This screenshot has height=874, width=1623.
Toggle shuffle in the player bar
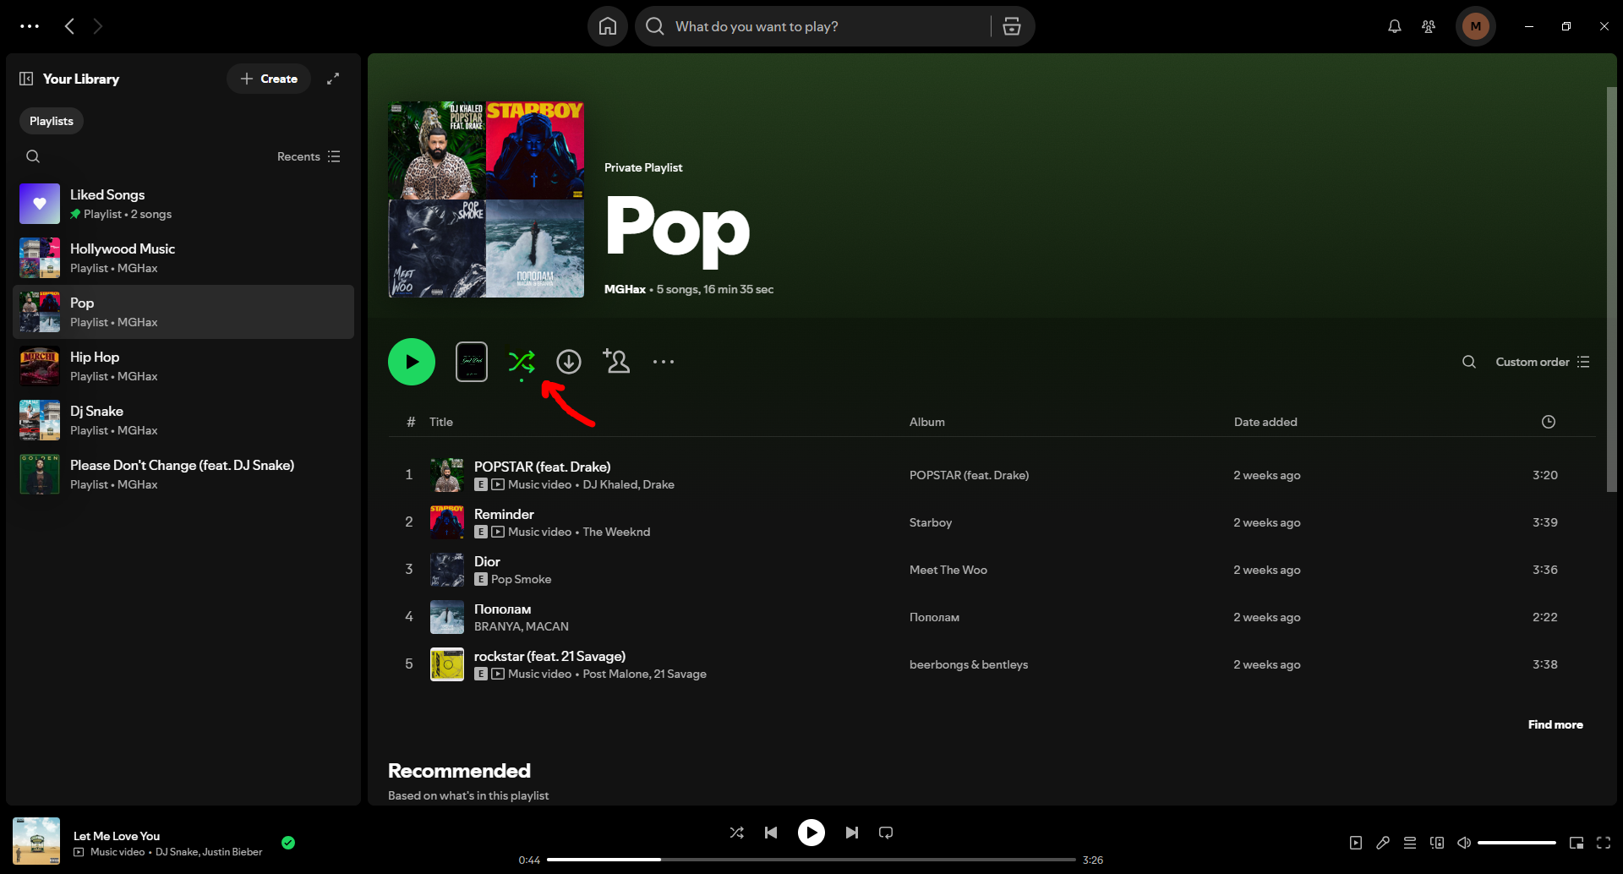click(x=737, y=833)
